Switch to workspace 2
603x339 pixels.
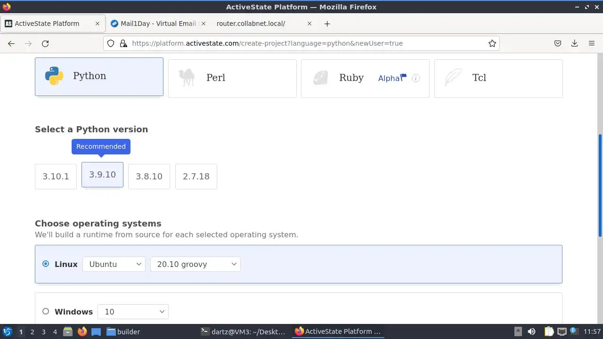pyautogui.click(x=32, y=331)
